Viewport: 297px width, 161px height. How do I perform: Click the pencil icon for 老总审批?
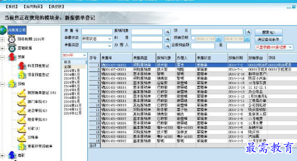pyautogui.click(x=22, y=110)
